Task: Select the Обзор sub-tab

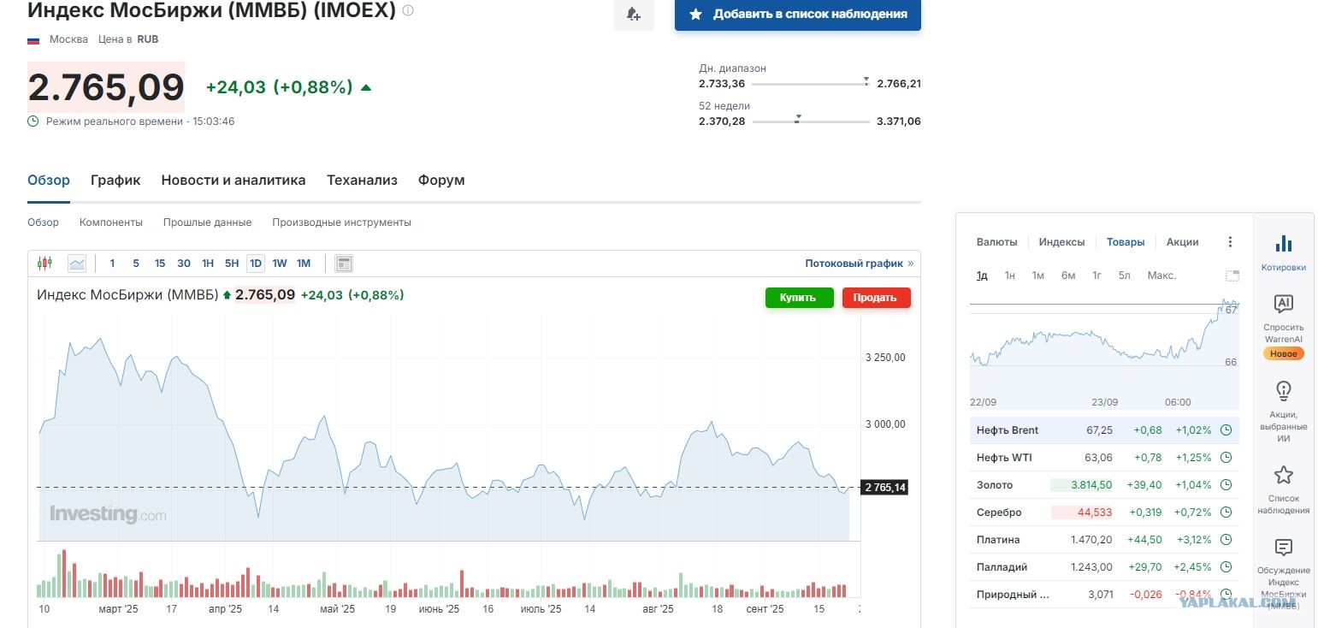Action: pos(44,222)
